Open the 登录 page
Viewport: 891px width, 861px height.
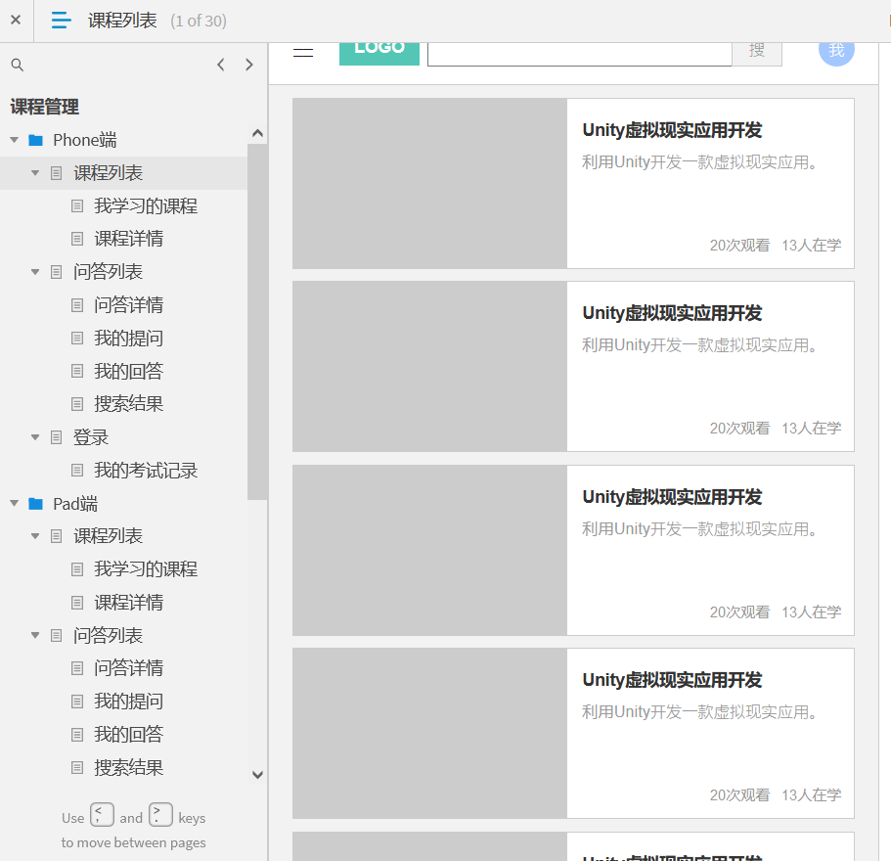(91, 437)
